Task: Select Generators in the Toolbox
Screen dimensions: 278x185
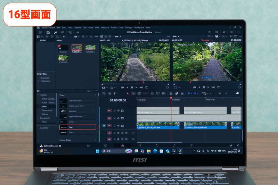Action: click(47, 110)
